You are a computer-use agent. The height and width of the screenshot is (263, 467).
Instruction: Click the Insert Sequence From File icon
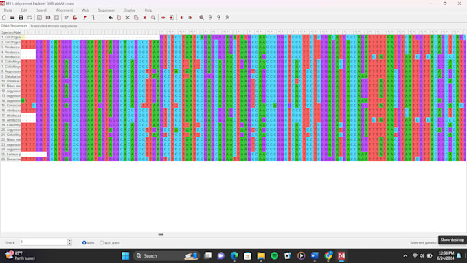coord(172,18)
